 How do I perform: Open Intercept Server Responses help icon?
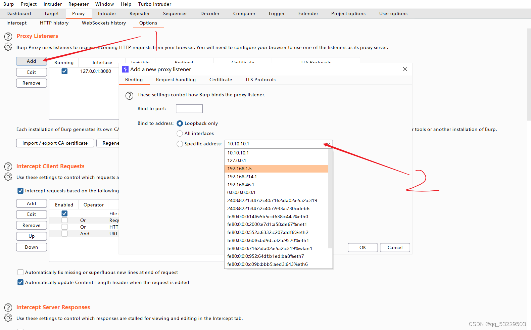coord(8,308)
